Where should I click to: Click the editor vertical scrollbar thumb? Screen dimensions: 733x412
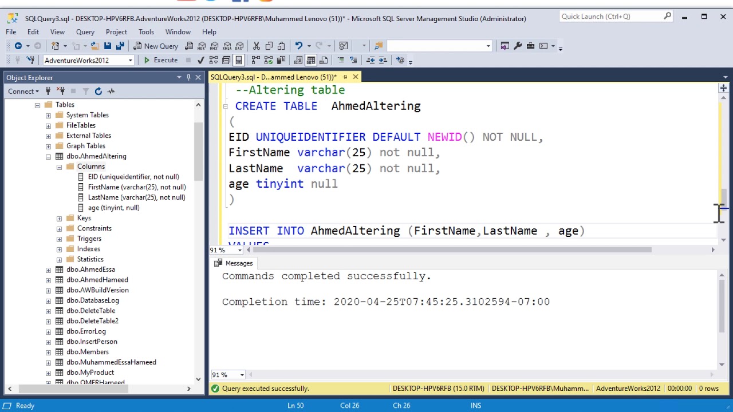coord(723,199)
